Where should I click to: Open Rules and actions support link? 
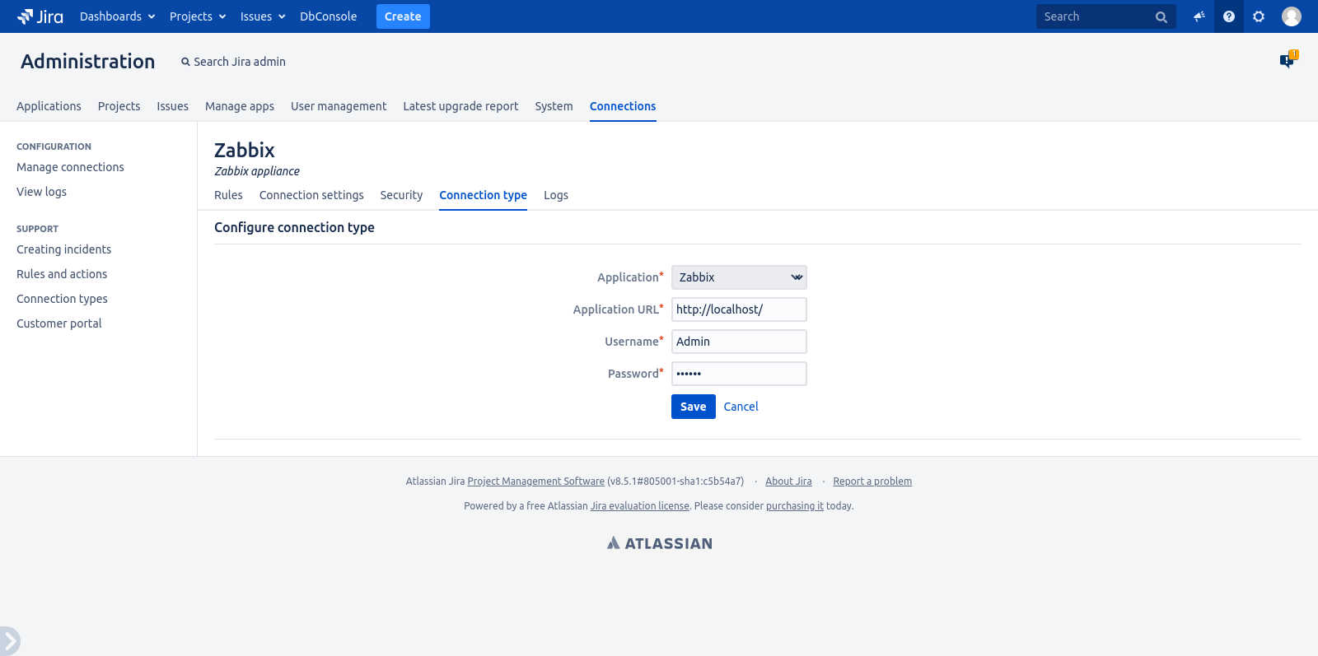point(62,274)
